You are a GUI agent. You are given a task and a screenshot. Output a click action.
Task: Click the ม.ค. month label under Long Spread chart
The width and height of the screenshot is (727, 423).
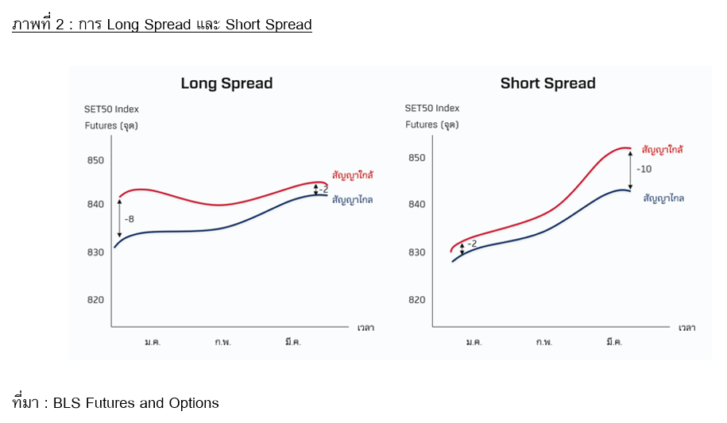pos(153,342)
